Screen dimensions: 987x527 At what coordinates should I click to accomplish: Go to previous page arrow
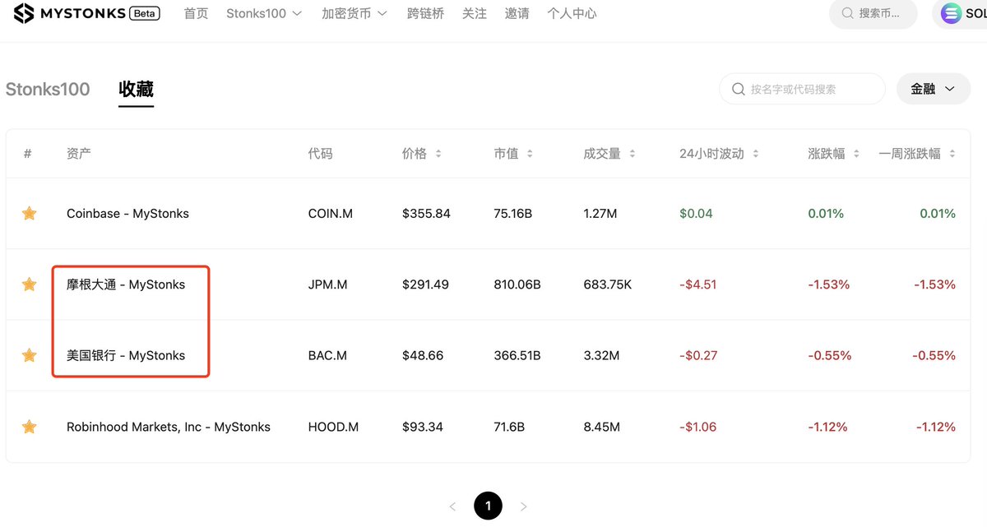452,506
